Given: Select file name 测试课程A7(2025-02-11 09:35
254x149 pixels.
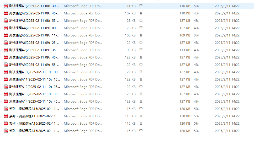Looking at the screenshot, I should (x=34, y=50).
